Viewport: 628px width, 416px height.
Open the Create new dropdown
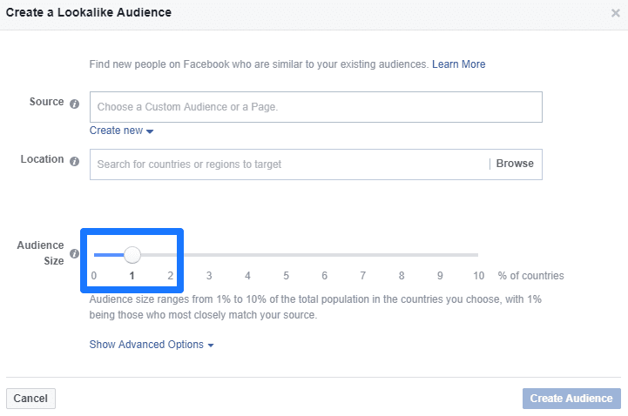click(121, 131)
